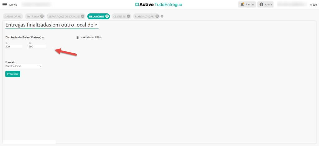Viewport: 319px width, 146px height.
Task: Close the ROTEIRIZAÇÃO tab
Action: click(x=157, y=16)
